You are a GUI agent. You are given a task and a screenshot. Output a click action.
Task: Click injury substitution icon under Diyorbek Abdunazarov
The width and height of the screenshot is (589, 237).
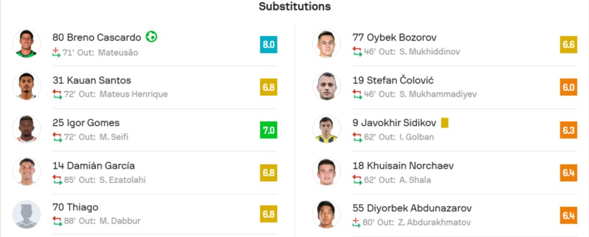pos(357,222)
